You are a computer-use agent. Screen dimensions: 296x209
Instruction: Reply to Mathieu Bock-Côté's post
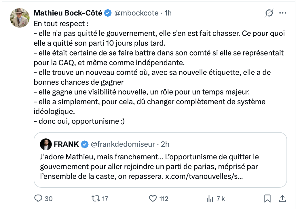[x=38, y=198]
